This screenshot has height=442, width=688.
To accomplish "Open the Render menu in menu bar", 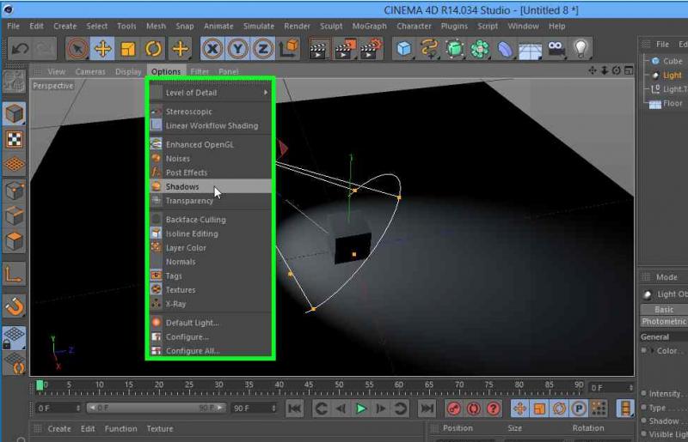I will (297, 27).
